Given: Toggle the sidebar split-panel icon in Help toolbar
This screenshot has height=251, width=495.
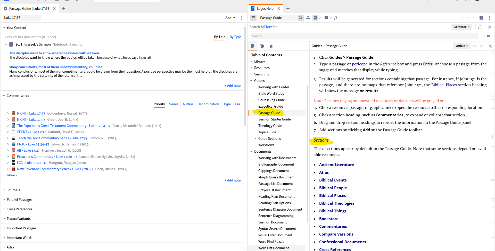Looking at the screenshot, I should coord(481,18).
